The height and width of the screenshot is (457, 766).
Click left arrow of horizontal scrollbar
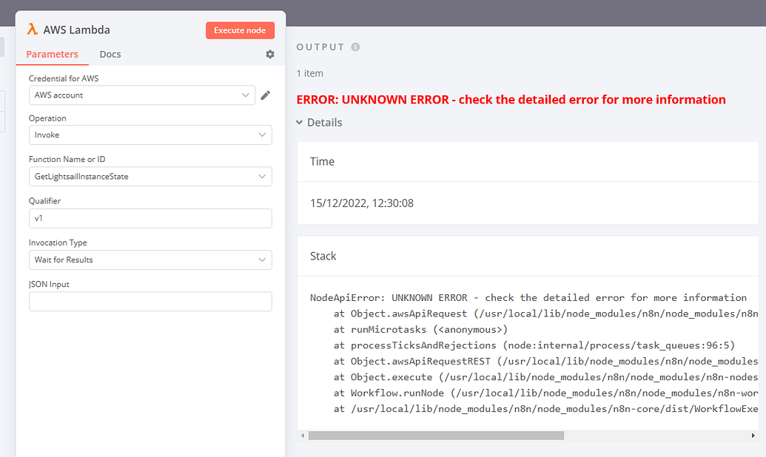click(x=303, y=435)
